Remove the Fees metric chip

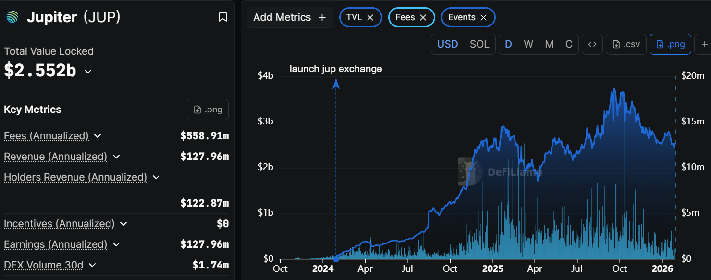click(x=423, y=17)
